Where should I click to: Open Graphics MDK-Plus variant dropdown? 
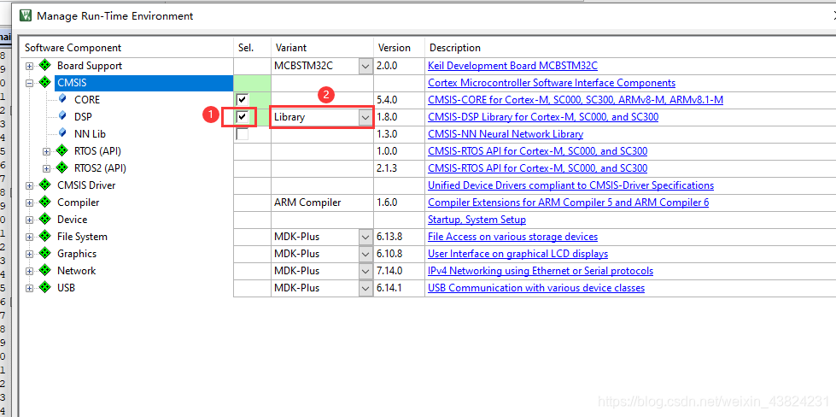point(365,254)
